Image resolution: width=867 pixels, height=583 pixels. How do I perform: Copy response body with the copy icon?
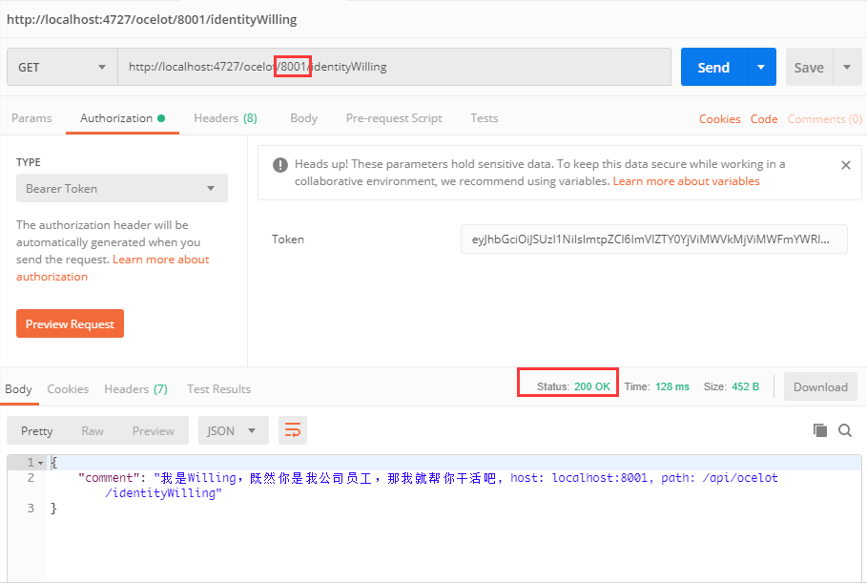(820, 430)
